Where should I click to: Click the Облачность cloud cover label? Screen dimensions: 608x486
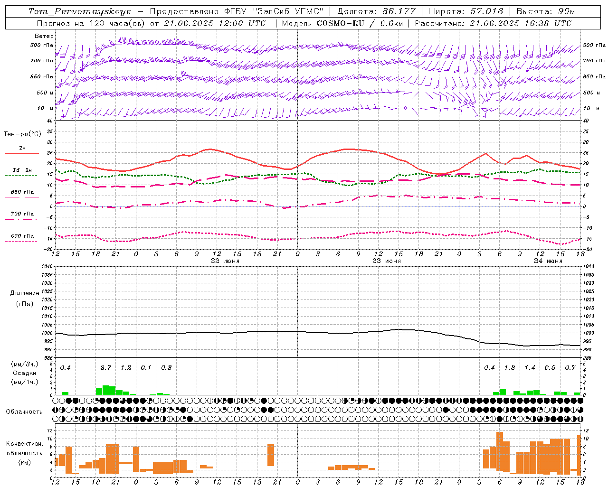click(x=24, y=411)
